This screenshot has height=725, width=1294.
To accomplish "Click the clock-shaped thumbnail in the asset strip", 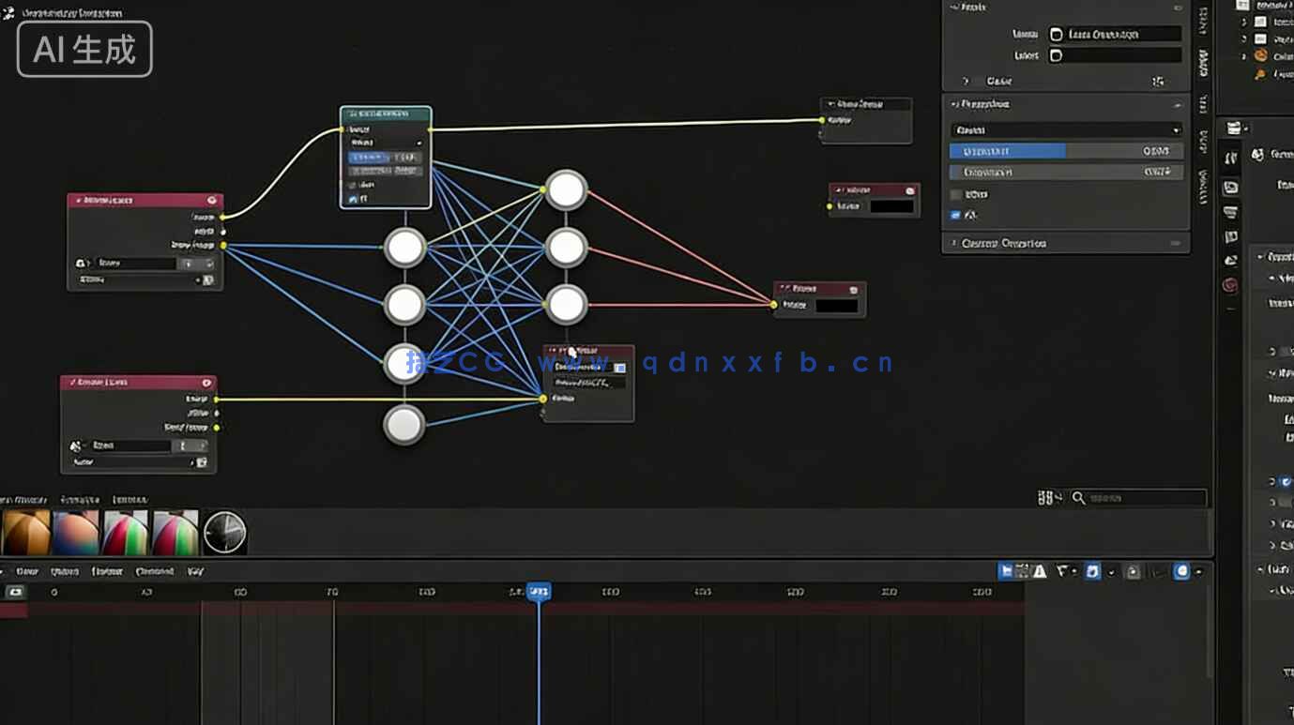I will pos(225,533).
